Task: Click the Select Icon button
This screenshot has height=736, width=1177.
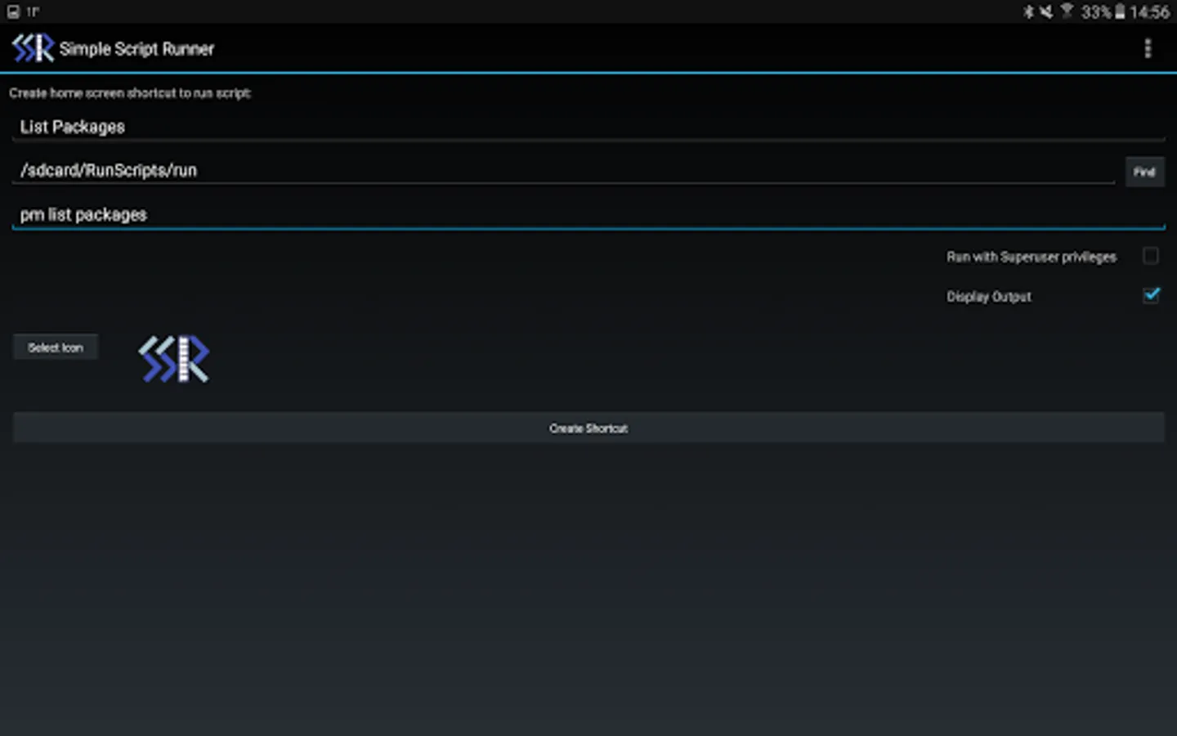Action: pyautogui.click(x=56, y=348)
